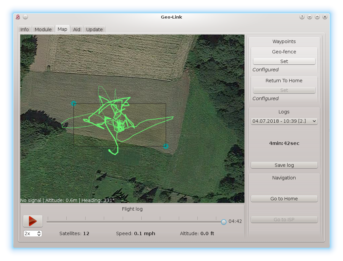Viewport: 343px width, 261px height.
Task: Click the round pin button beside app icon
Action: pyautogui.click(x=26, y=17)
